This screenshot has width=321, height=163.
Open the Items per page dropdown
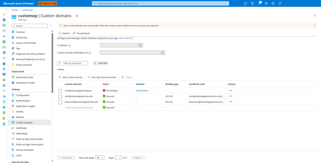point(100,158)
